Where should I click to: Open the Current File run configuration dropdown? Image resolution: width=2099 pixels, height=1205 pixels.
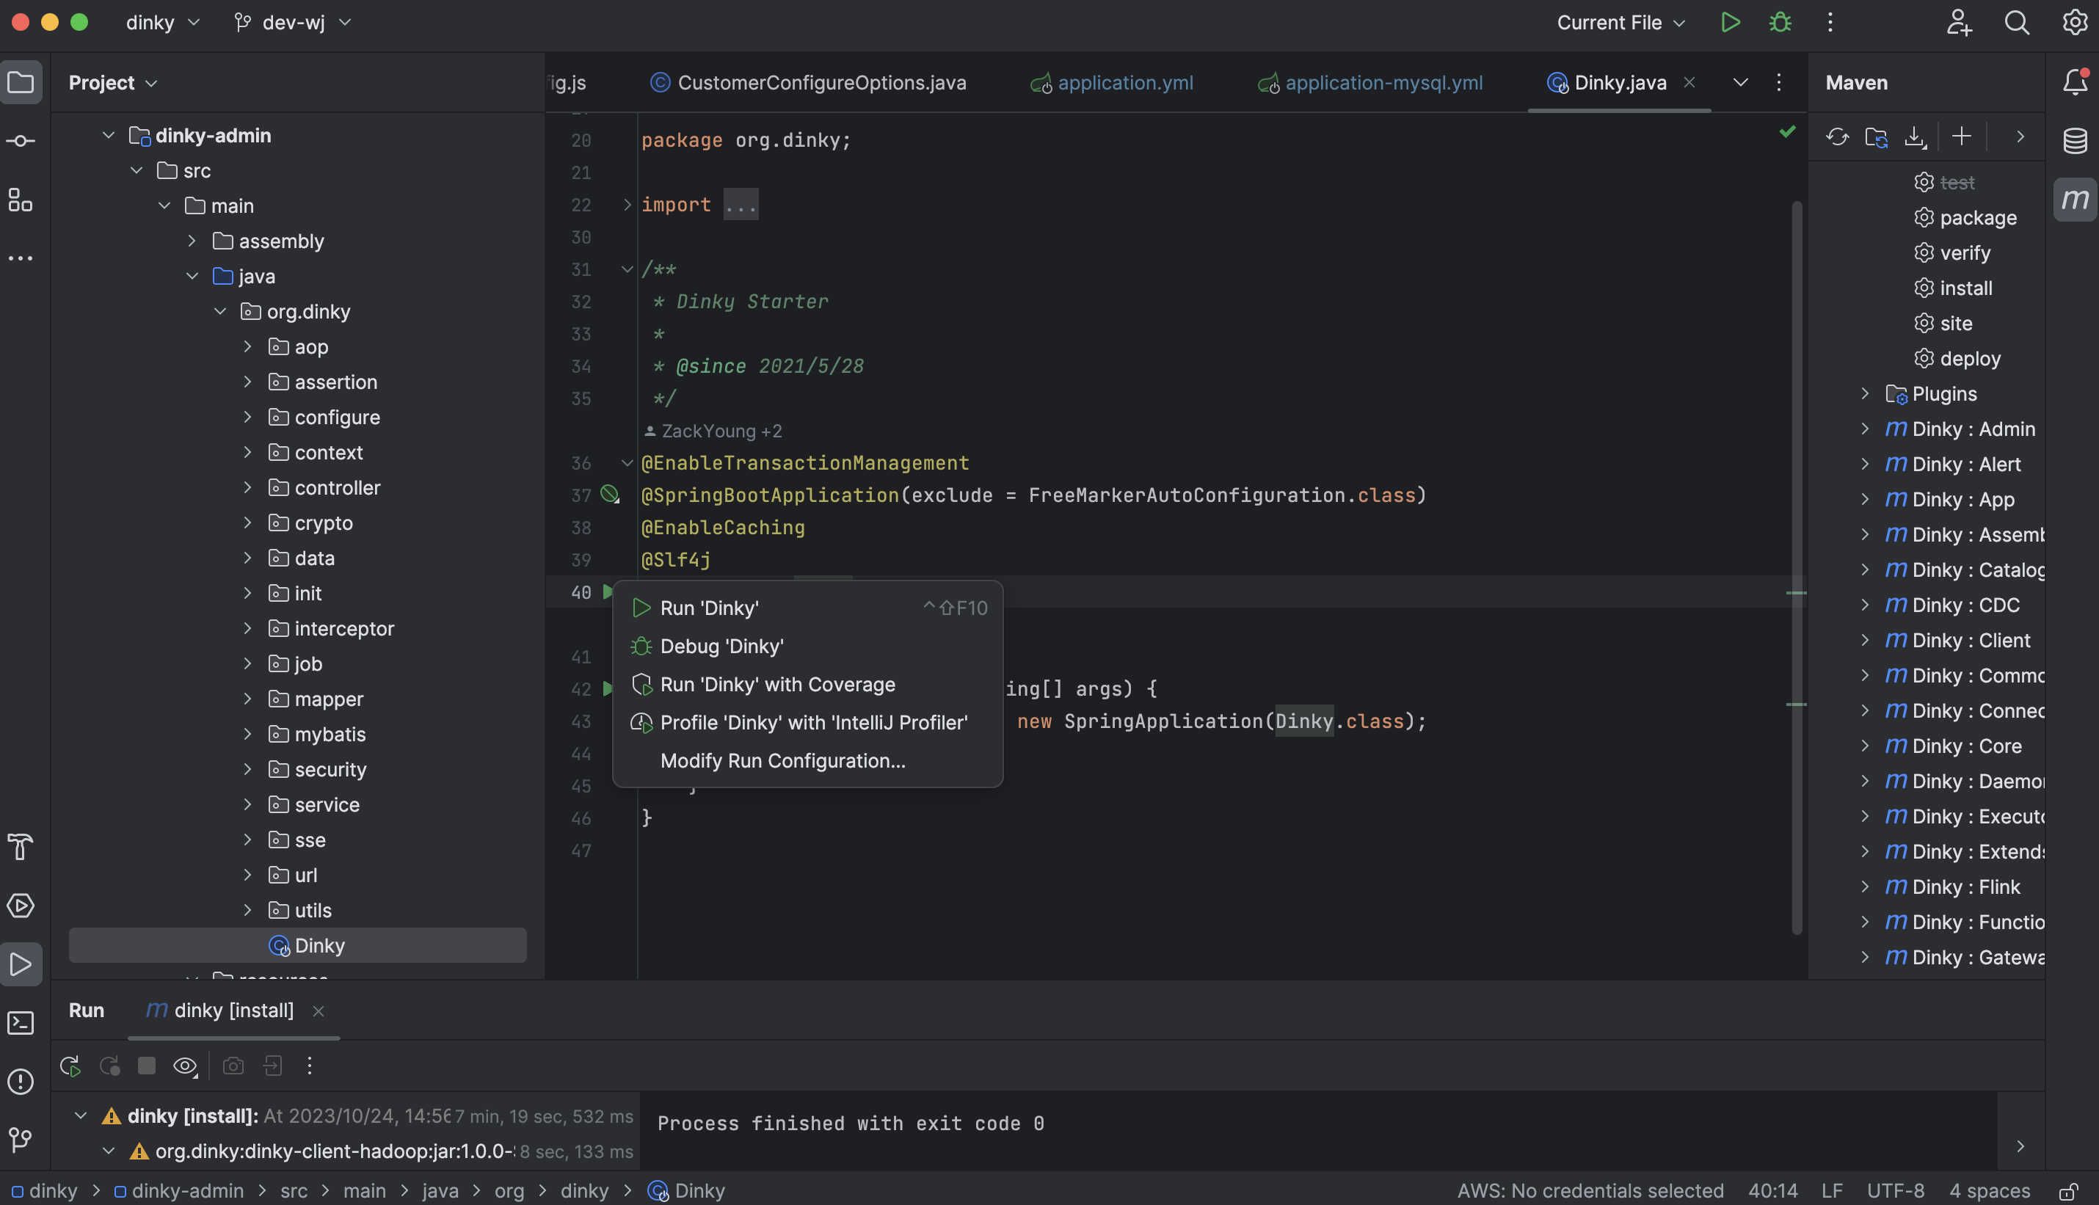point(1620,22)
